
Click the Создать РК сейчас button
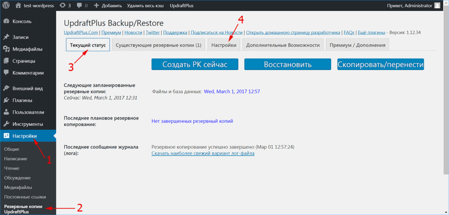(195, 65)
